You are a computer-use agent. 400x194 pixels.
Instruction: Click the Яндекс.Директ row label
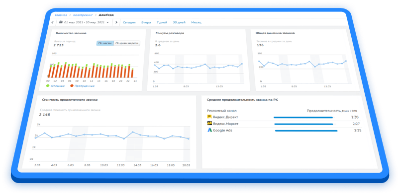pyautogui.click(x=225, y=117)
